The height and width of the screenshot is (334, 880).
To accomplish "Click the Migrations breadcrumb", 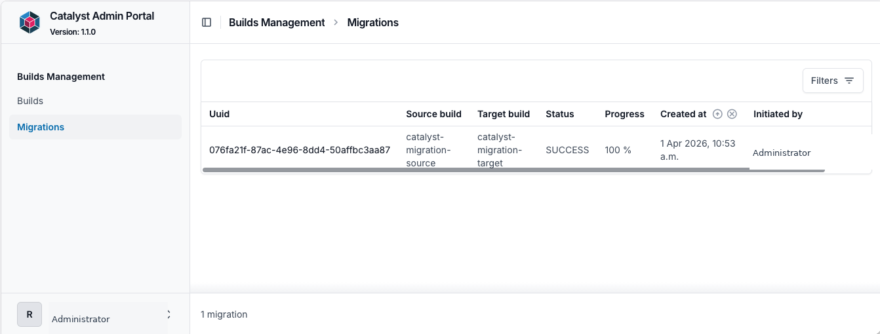I will (x=373, y=22).
